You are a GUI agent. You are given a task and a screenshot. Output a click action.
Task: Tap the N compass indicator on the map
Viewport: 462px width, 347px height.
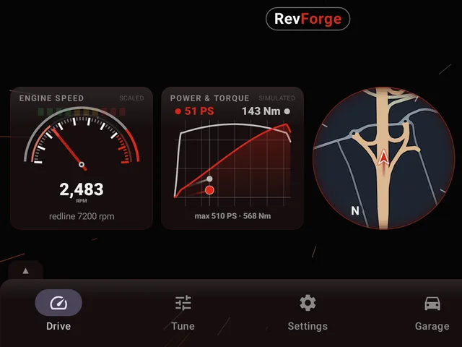[355, 210]
